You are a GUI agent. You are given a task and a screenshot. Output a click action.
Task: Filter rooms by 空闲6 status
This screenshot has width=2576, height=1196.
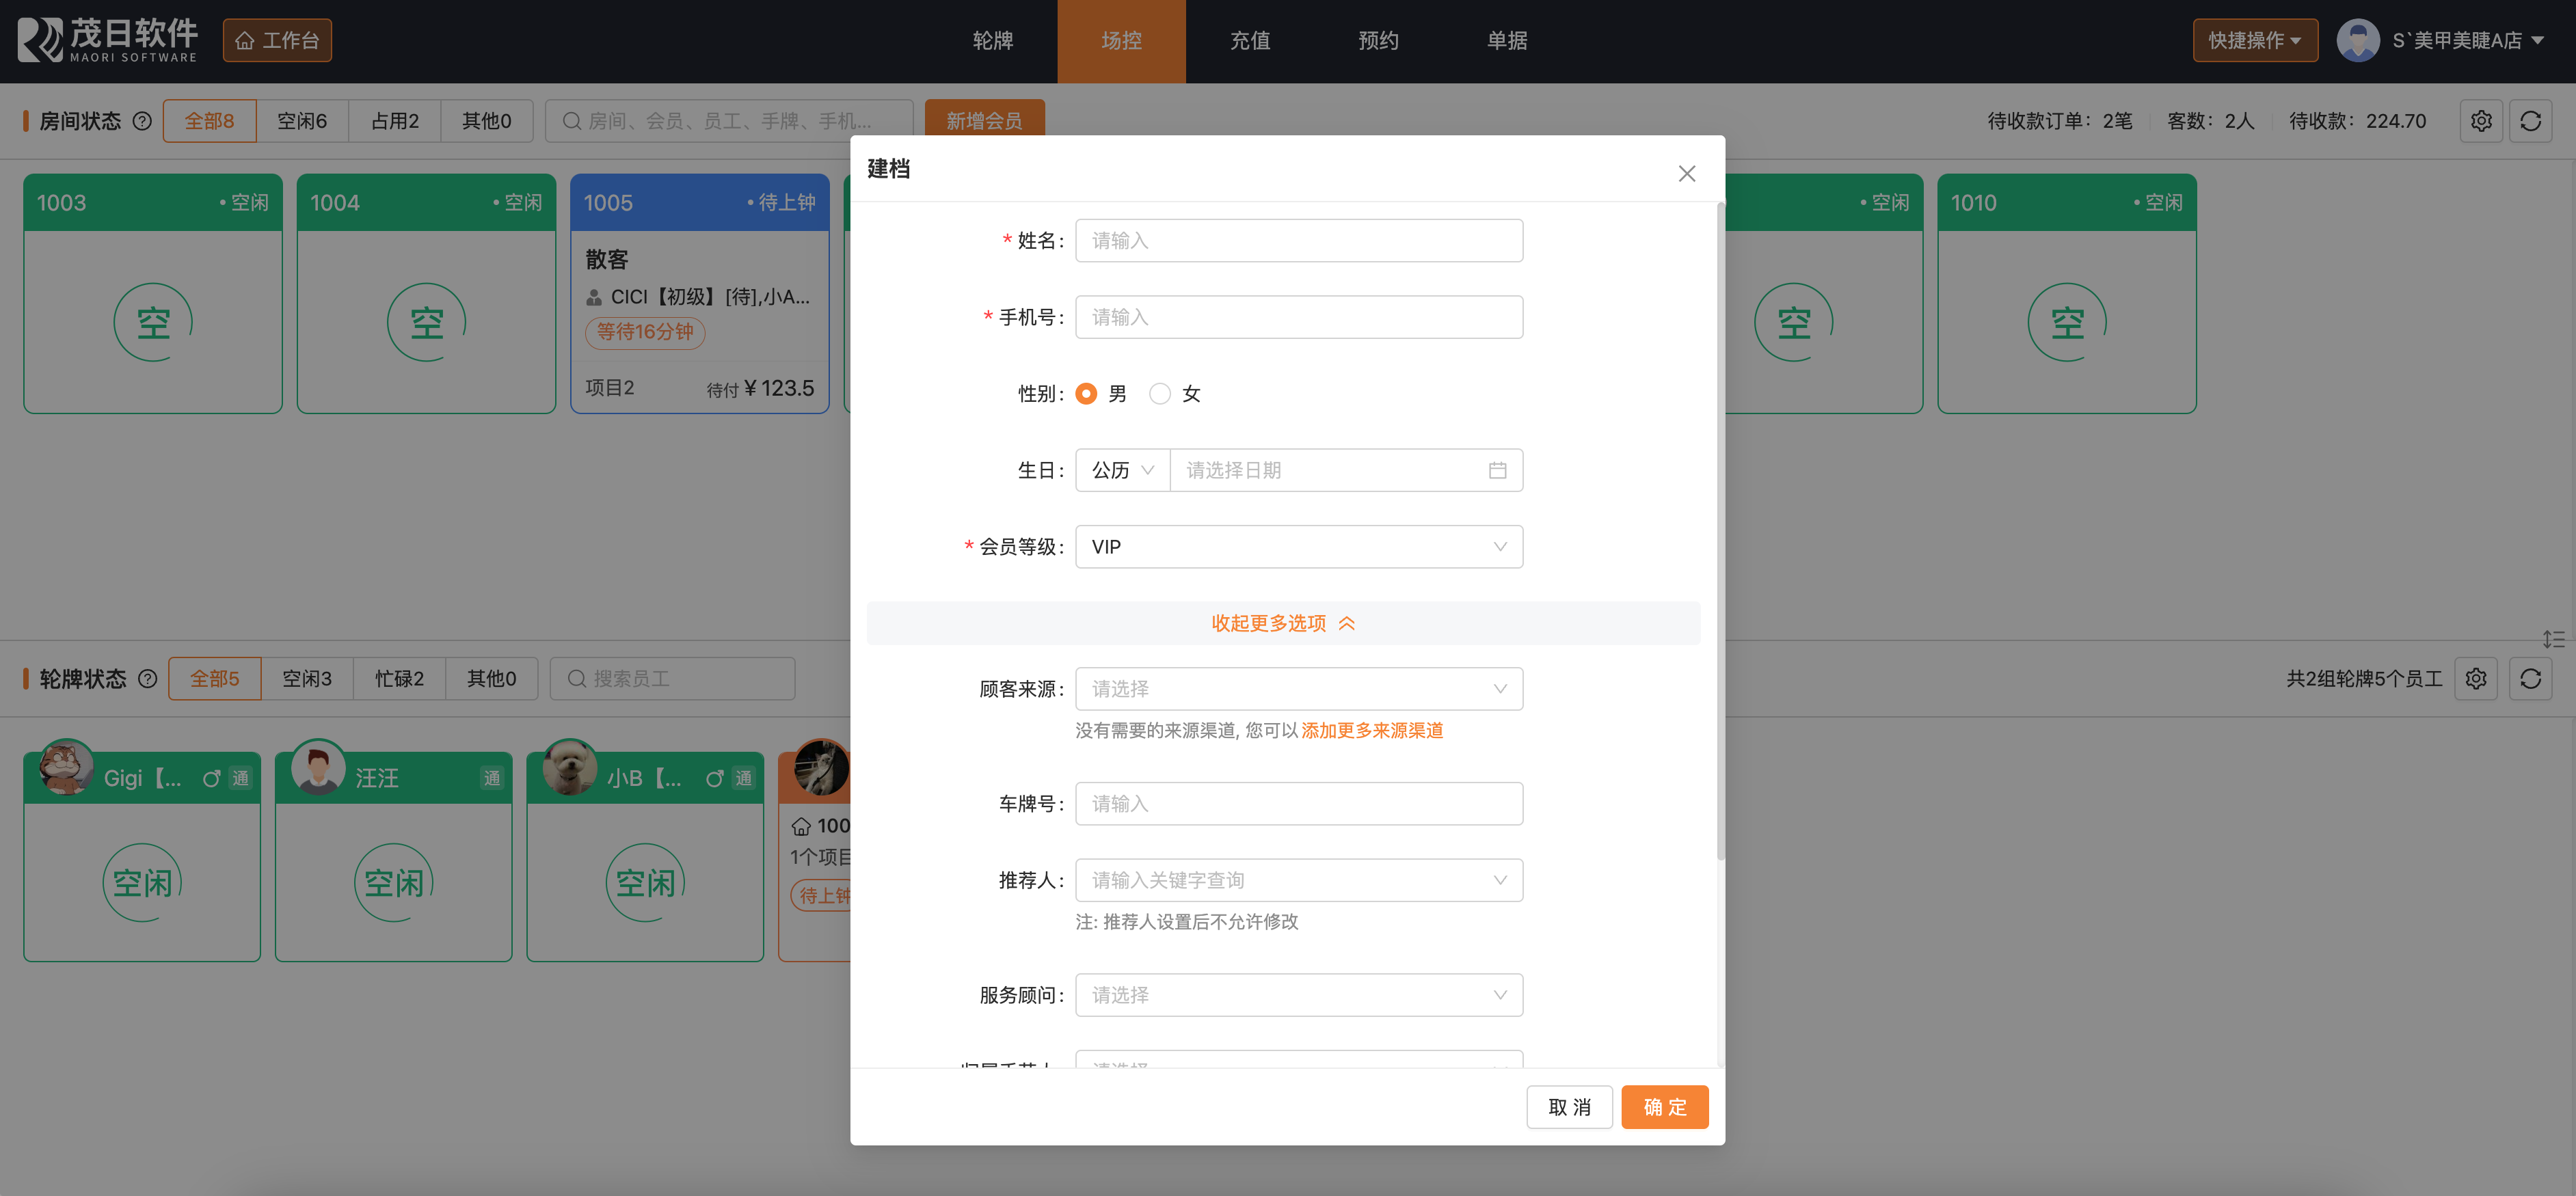point(302,121)
